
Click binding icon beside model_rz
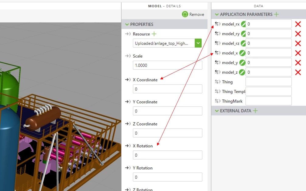(217, 43)
